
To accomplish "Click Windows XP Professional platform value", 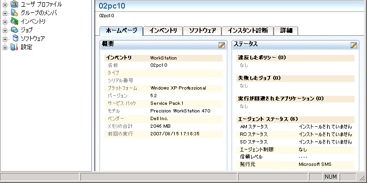I will coord(178,88).
